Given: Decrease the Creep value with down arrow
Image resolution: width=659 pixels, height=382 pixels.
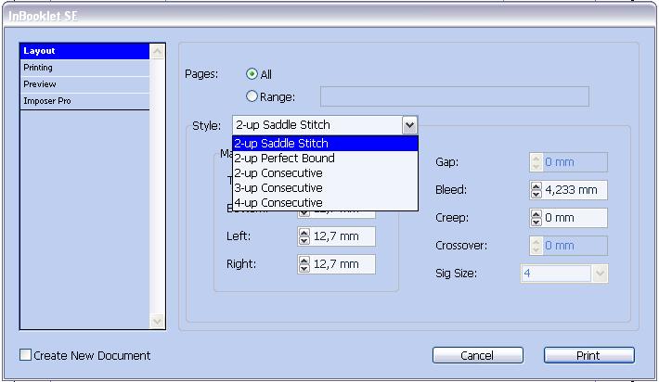Looking at the screenshot, I should 536,223.
